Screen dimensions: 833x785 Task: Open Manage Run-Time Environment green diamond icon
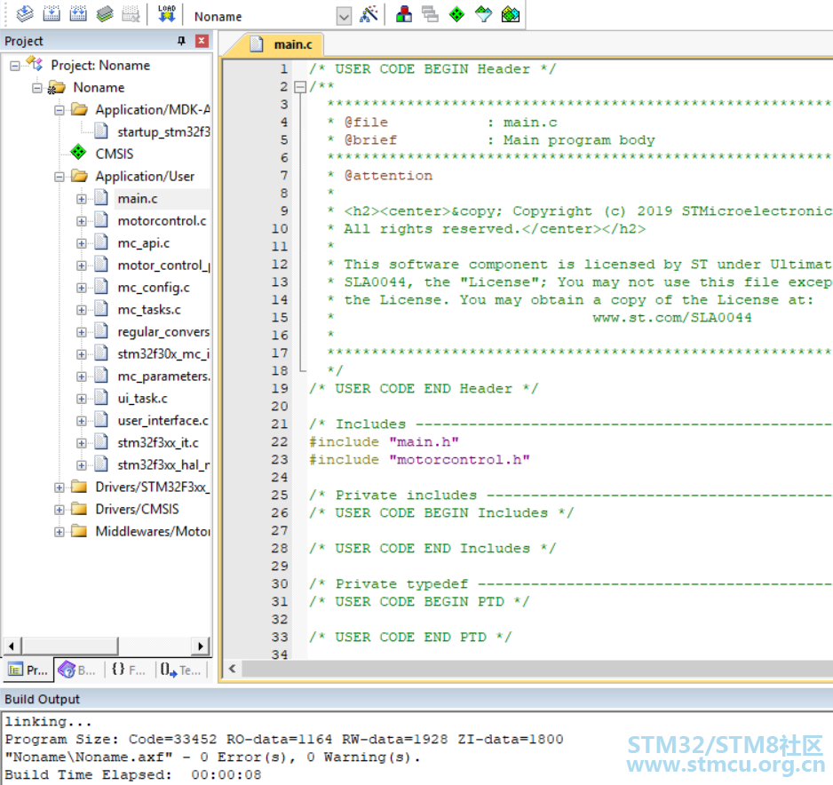coord(456,14)
